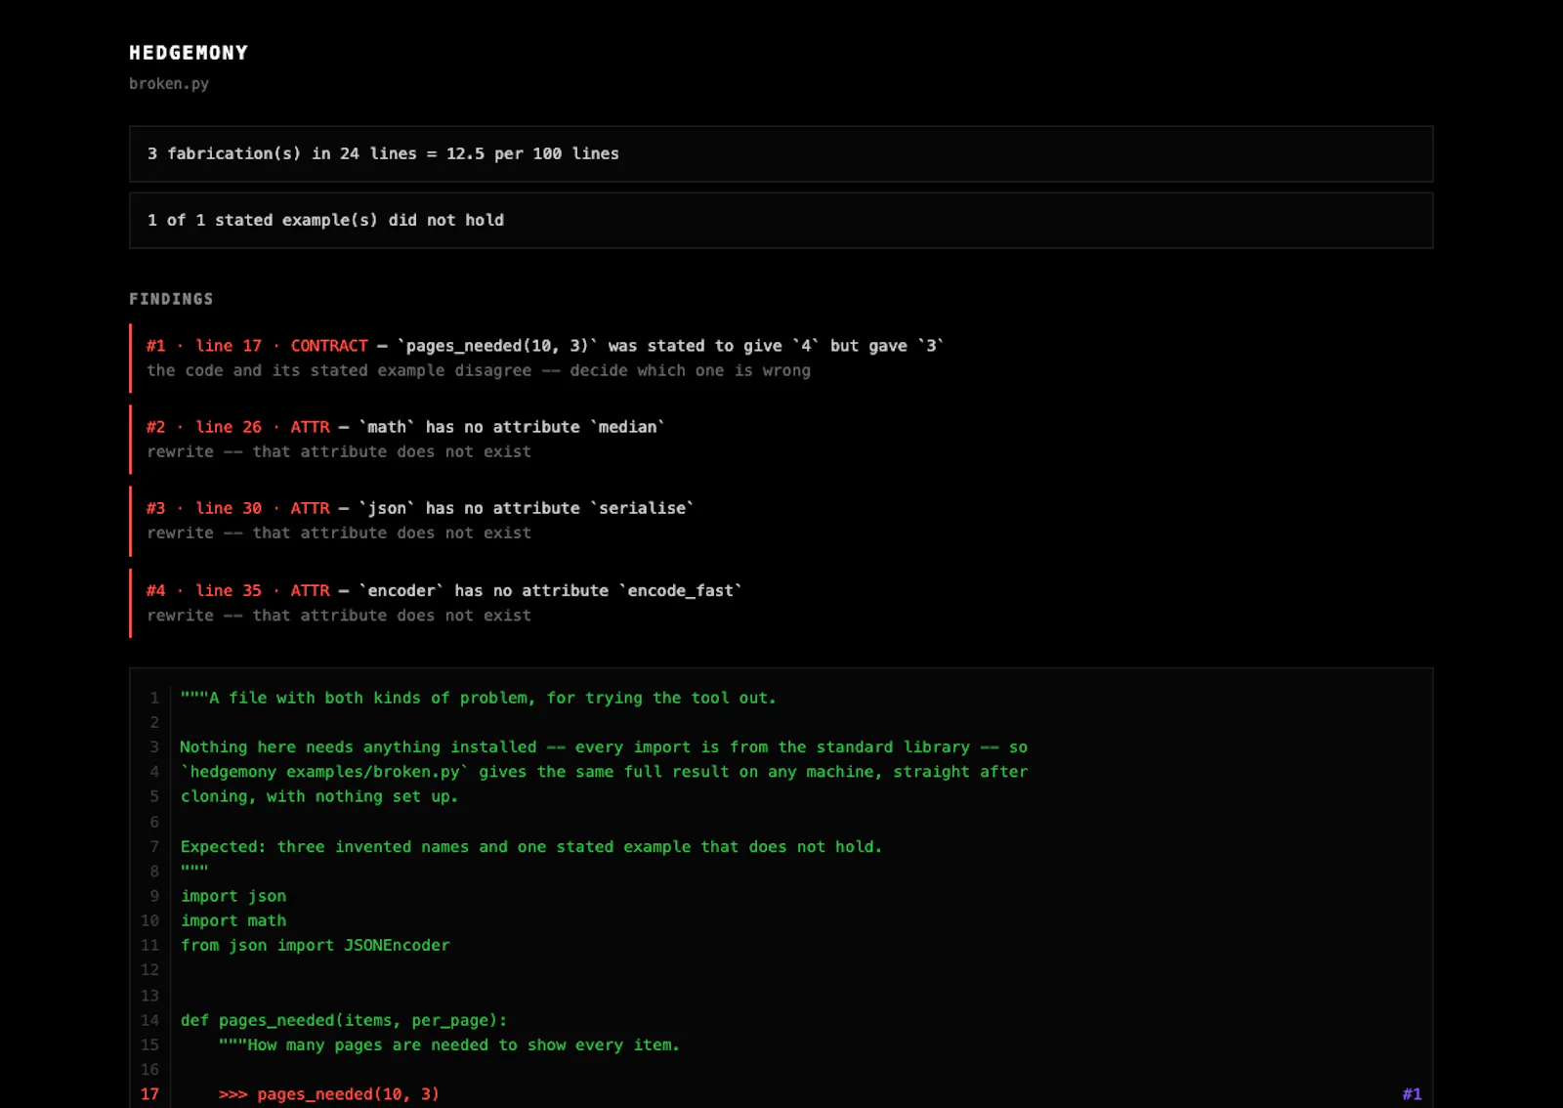Screen dimensions: 1563x1108
Task: Click line number 9 in the gutter
Action: pyautogui.click(x=154, y=896)
